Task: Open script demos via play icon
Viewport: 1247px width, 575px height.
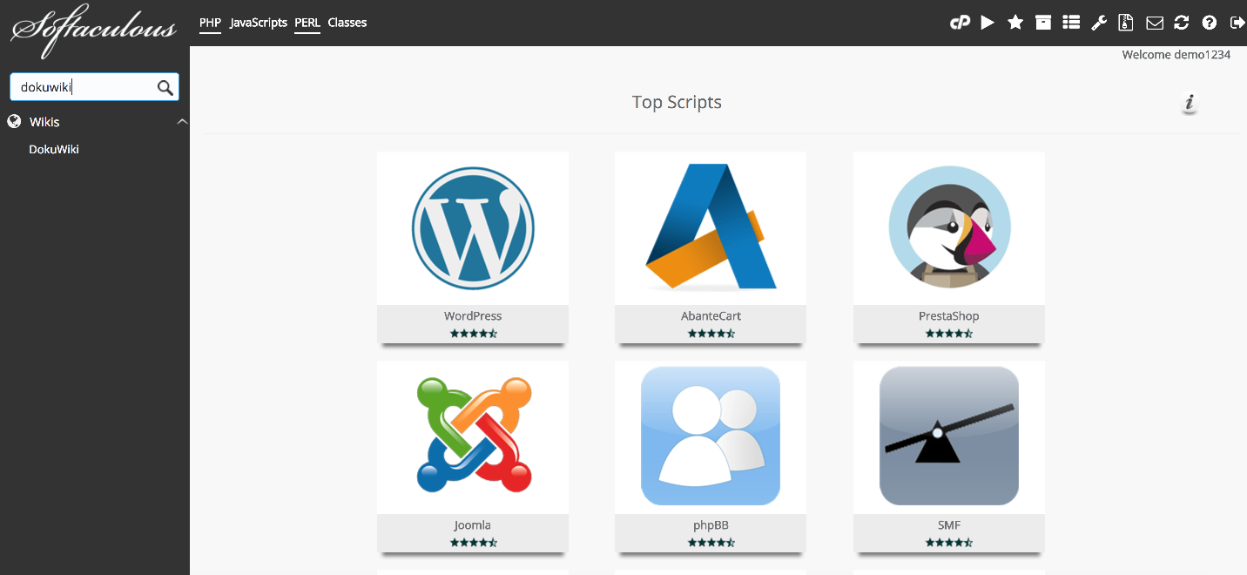Action: point(987,23)
